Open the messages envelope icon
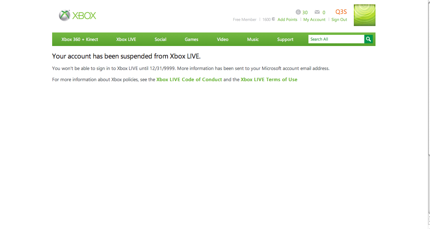 (x=317, y=12)
